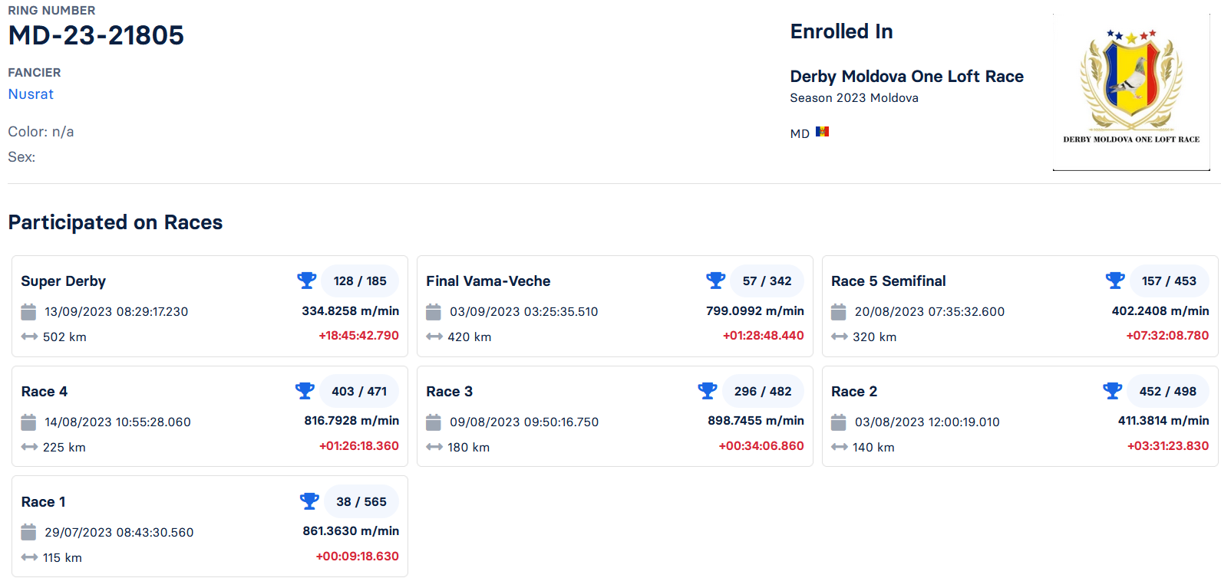
Task: Click the Super Derby trophy icon
Action: pos(307,281)
